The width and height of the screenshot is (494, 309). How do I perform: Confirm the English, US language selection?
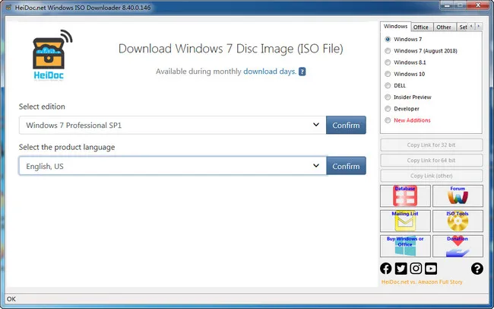[x=346, y=166]
